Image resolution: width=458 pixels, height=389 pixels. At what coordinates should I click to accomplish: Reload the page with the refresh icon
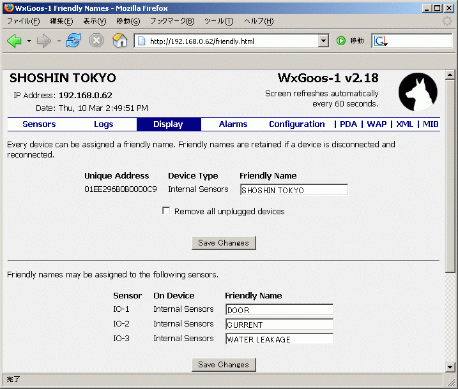(73, 40)
